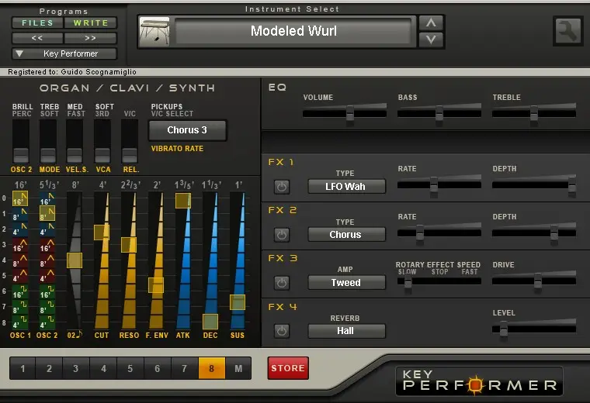Open FX 4 reverb Hall dropdown
Viewport: 590px width, 403px height.
tap(346, 331)
